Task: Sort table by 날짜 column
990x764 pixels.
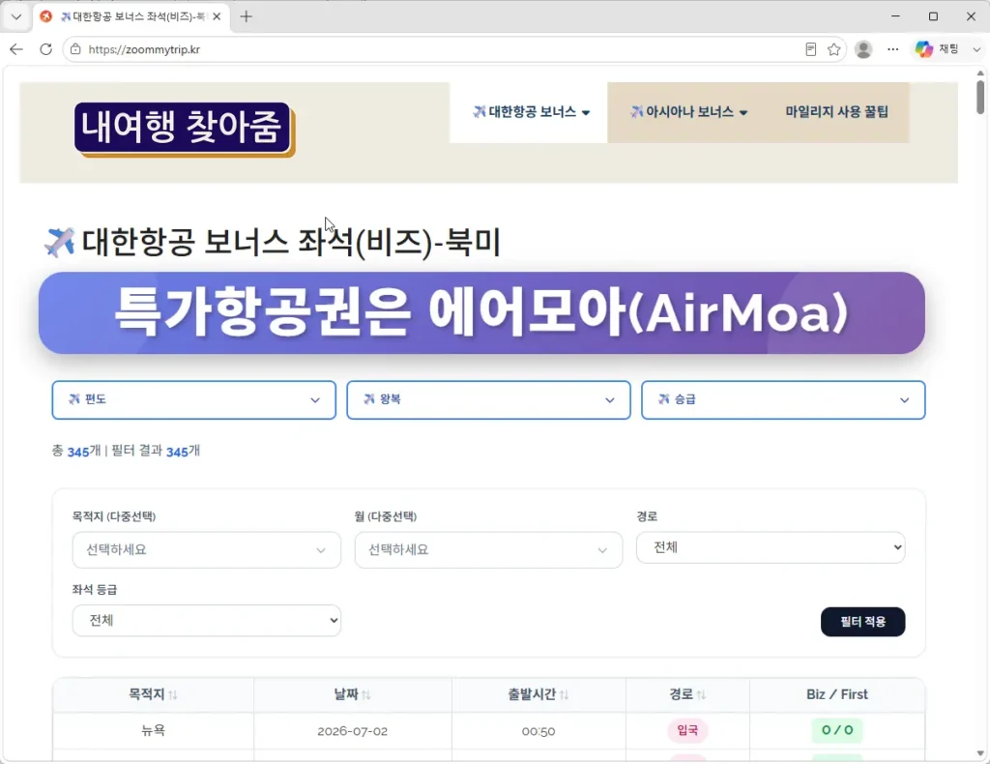Action: click(x=352, y=694)
